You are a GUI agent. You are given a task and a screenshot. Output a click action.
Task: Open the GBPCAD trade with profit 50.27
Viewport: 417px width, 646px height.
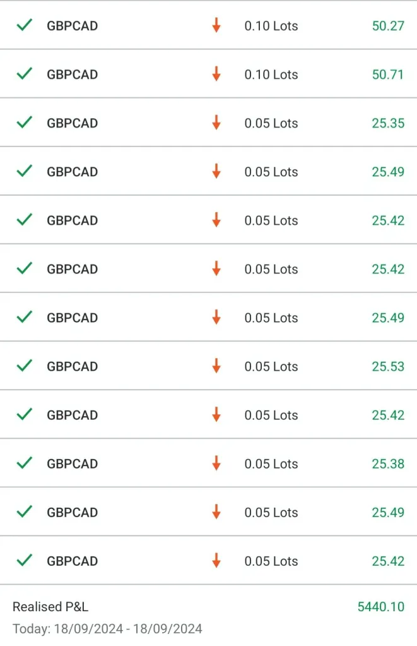coord(208,25)
